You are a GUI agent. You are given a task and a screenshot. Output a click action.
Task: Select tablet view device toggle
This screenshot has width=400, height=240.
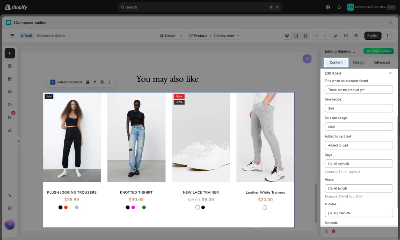(x=296, y=35)
